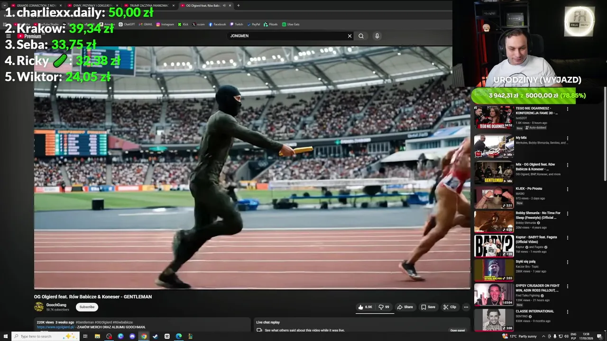The image size is (607, 341).
Task: Open GYPSY CRUSADER ON FIGHT WIN video
Action: coord(494,295)
